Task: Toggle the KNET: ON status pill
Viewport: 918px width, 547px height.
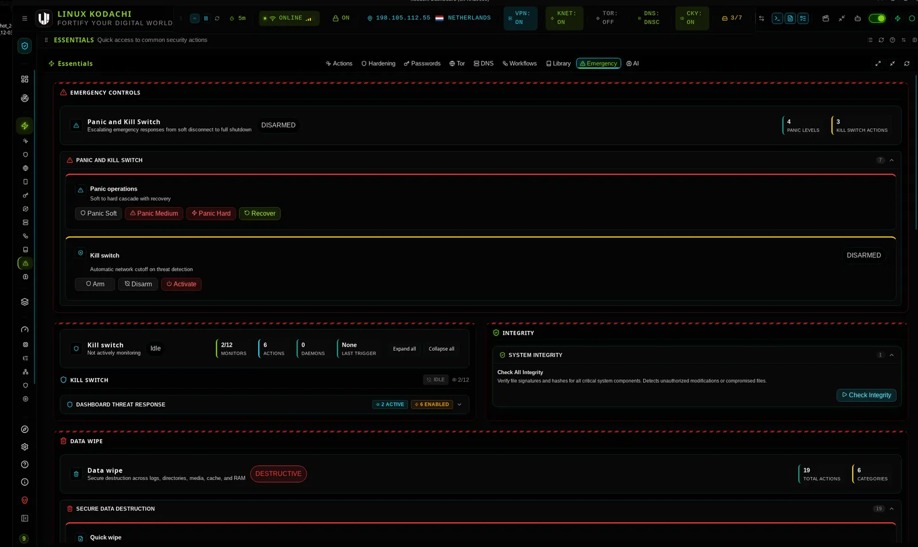Action: [x=565, y=18]
